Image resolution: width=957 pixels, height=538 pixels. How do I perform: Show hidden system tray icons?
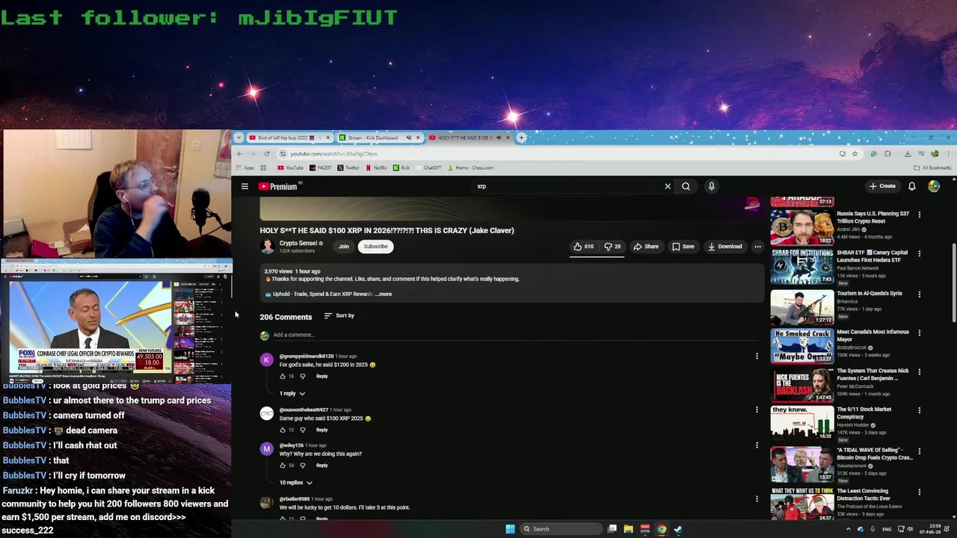pos(848,529)
